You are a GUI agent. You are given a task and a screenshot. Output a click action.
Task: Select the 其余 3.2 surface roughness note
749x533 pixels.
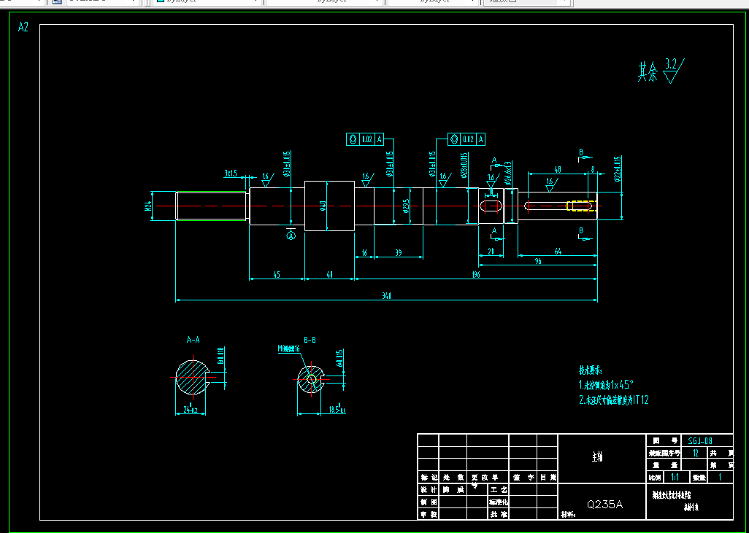(661, 71)
